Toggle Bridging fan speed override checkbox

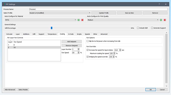pyautogui.click(x=88, y=57)
